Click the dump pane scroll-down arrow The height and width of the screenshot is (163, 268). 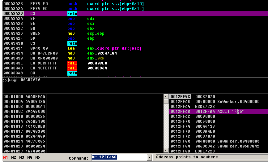pyautogui.click(x=166, y=151)
